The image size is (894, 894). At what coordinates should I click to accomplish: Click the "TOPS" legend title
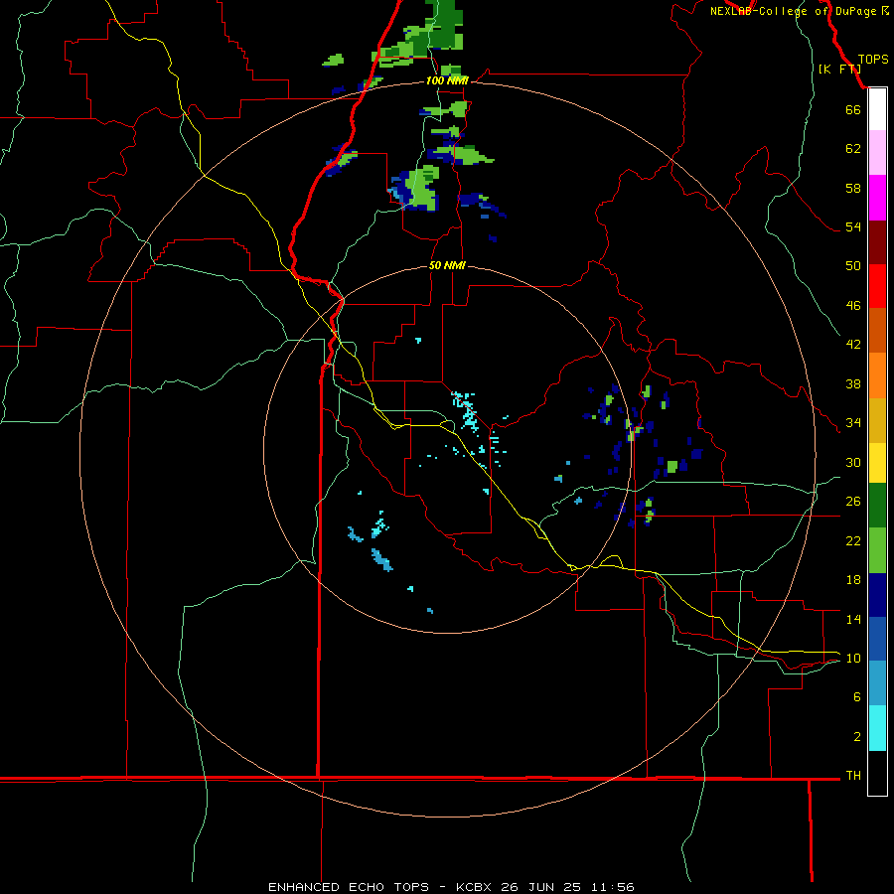point(873,59)
